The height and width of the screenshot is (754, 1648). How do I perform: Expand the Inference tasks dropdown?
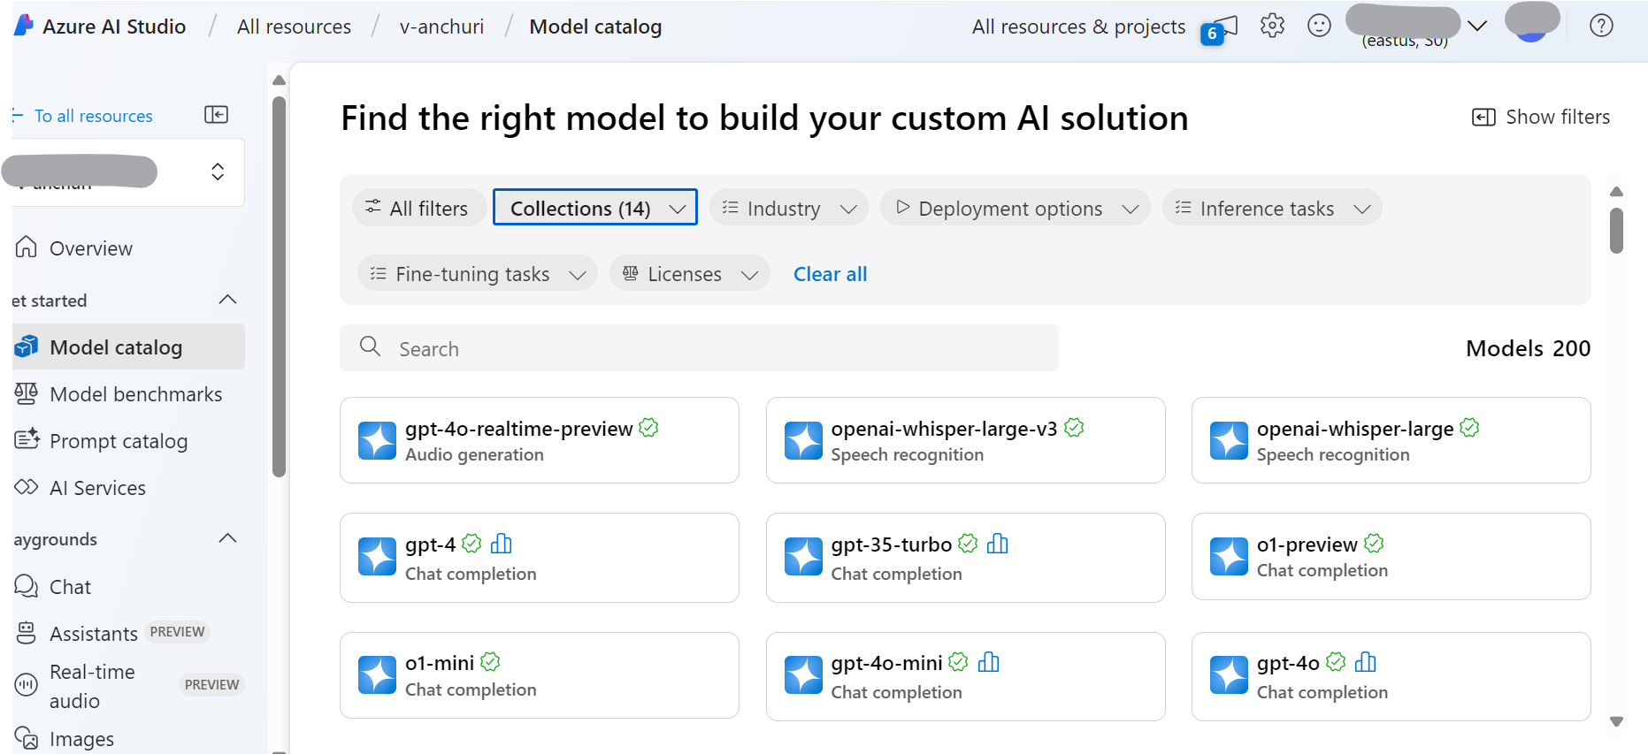tap(1272, 208)
